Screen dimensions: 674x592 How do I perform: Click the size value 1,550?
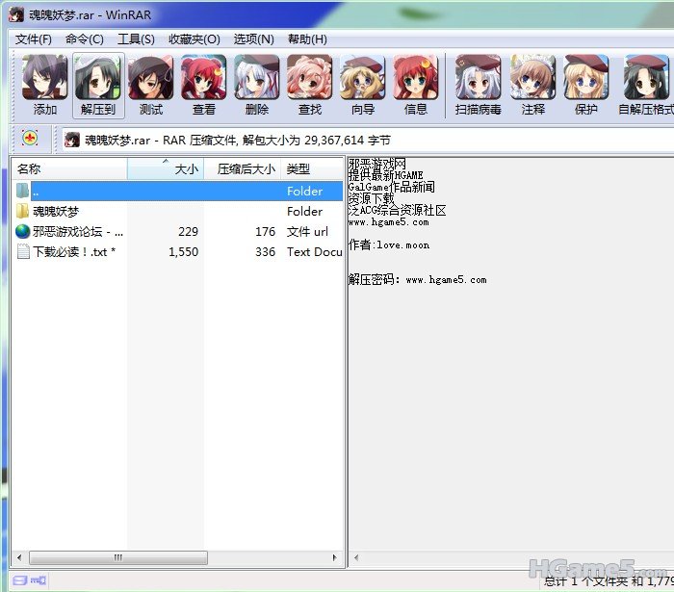tap(184, 252)
